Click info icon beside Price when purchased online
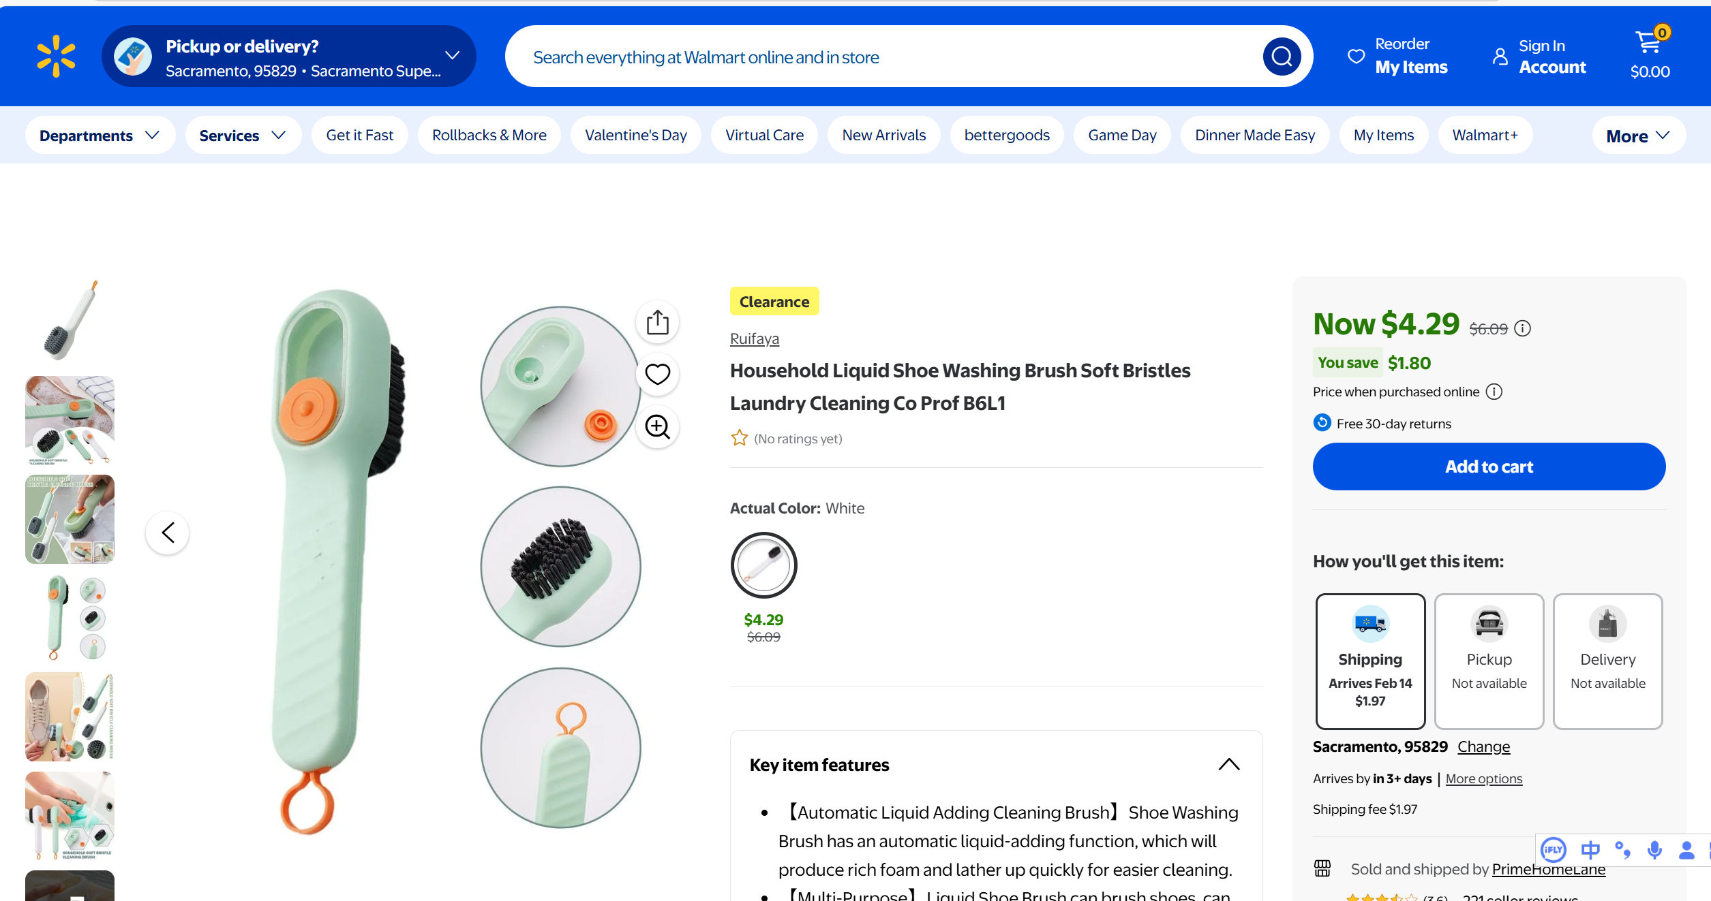This screenshot has width=1711, height=901. pos(1494,392)
